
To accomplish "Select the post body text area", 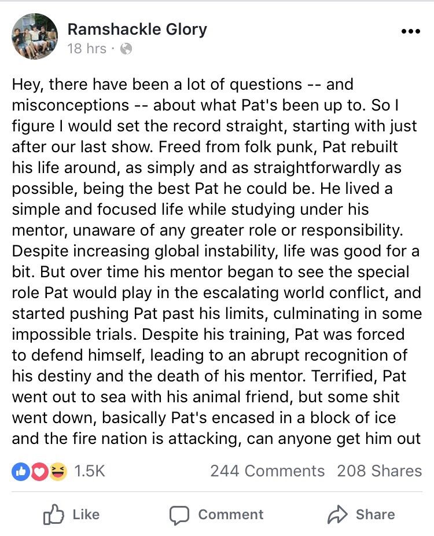I will coord(217,260).
